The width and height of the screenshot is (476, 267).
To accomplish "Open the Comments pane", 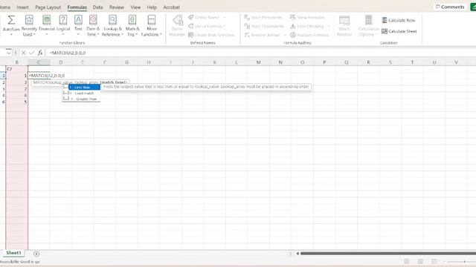I will [x=450, y=7].
